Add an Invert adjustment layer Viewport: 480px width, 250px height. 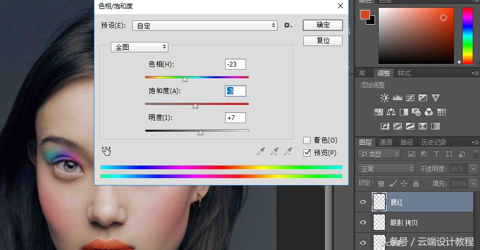tap(385, 126)
